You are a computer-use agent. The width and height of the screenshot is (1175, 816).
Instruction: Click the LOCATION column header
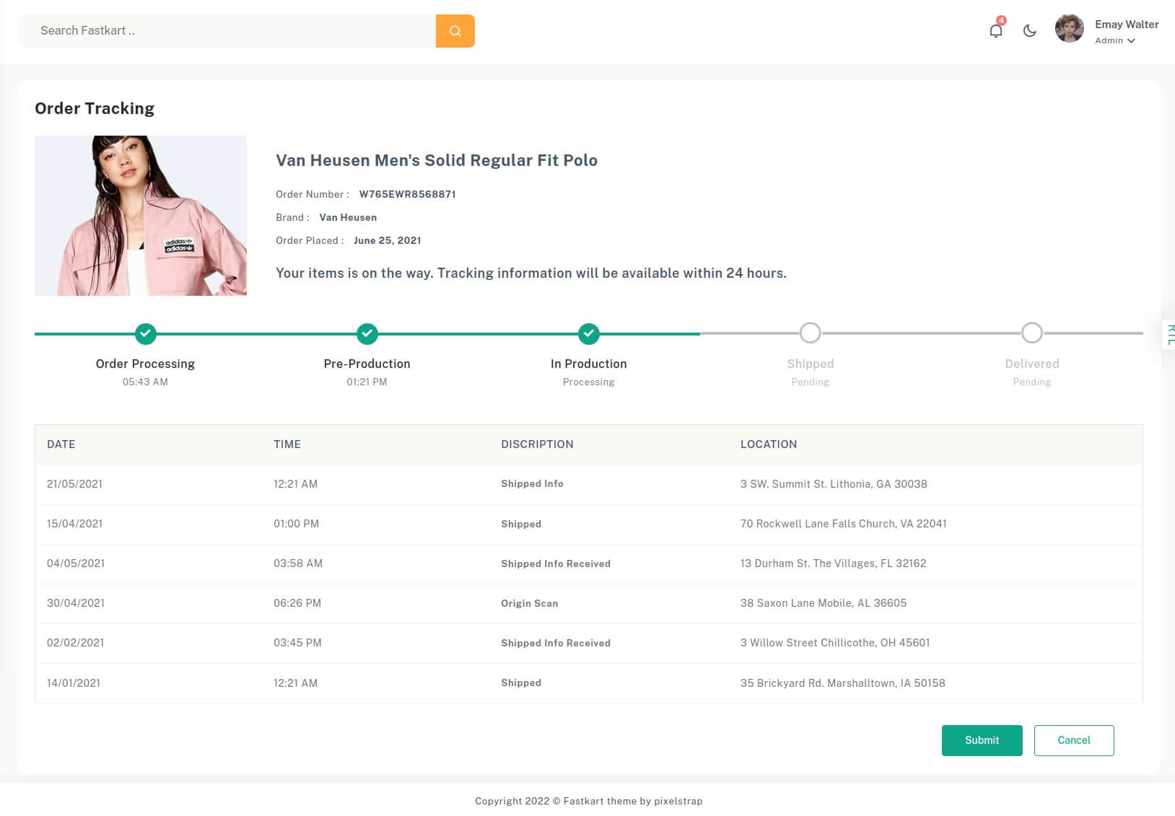(768, 444)
